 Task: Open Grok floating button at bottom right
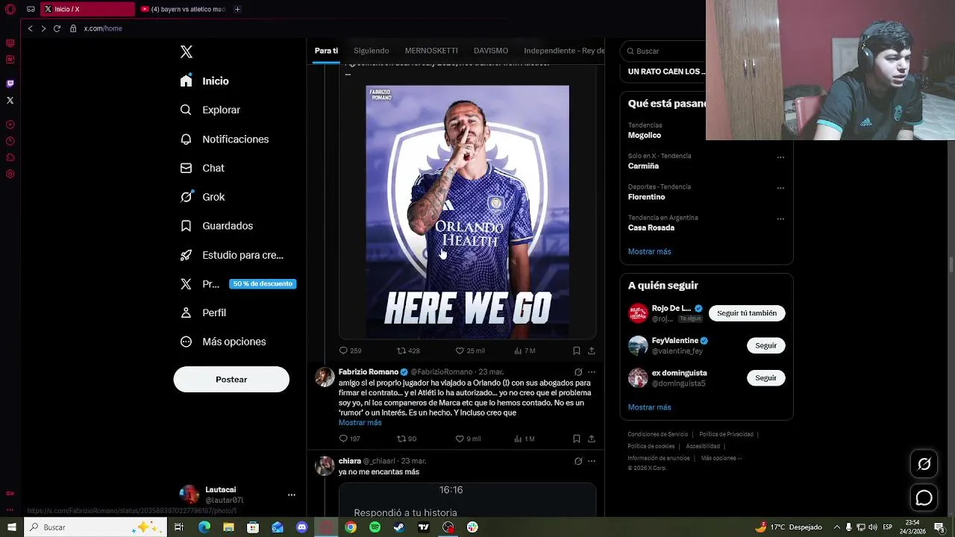(x=924, y=464)
